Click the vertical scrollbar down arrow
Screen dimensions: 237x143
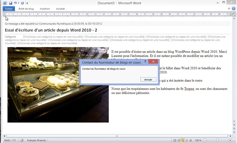(x=234, y=121)
